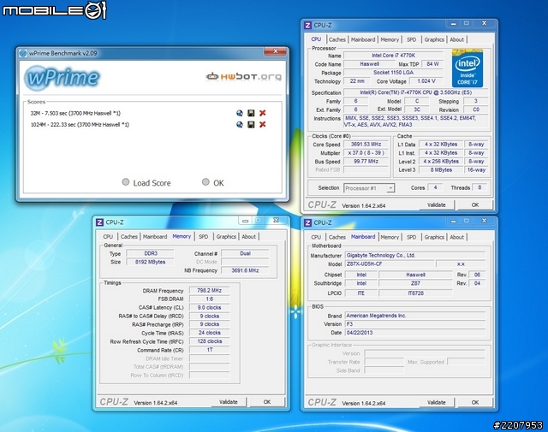Open About tab in top CPU-Z window
548x432 pixels.
(456, 40)
